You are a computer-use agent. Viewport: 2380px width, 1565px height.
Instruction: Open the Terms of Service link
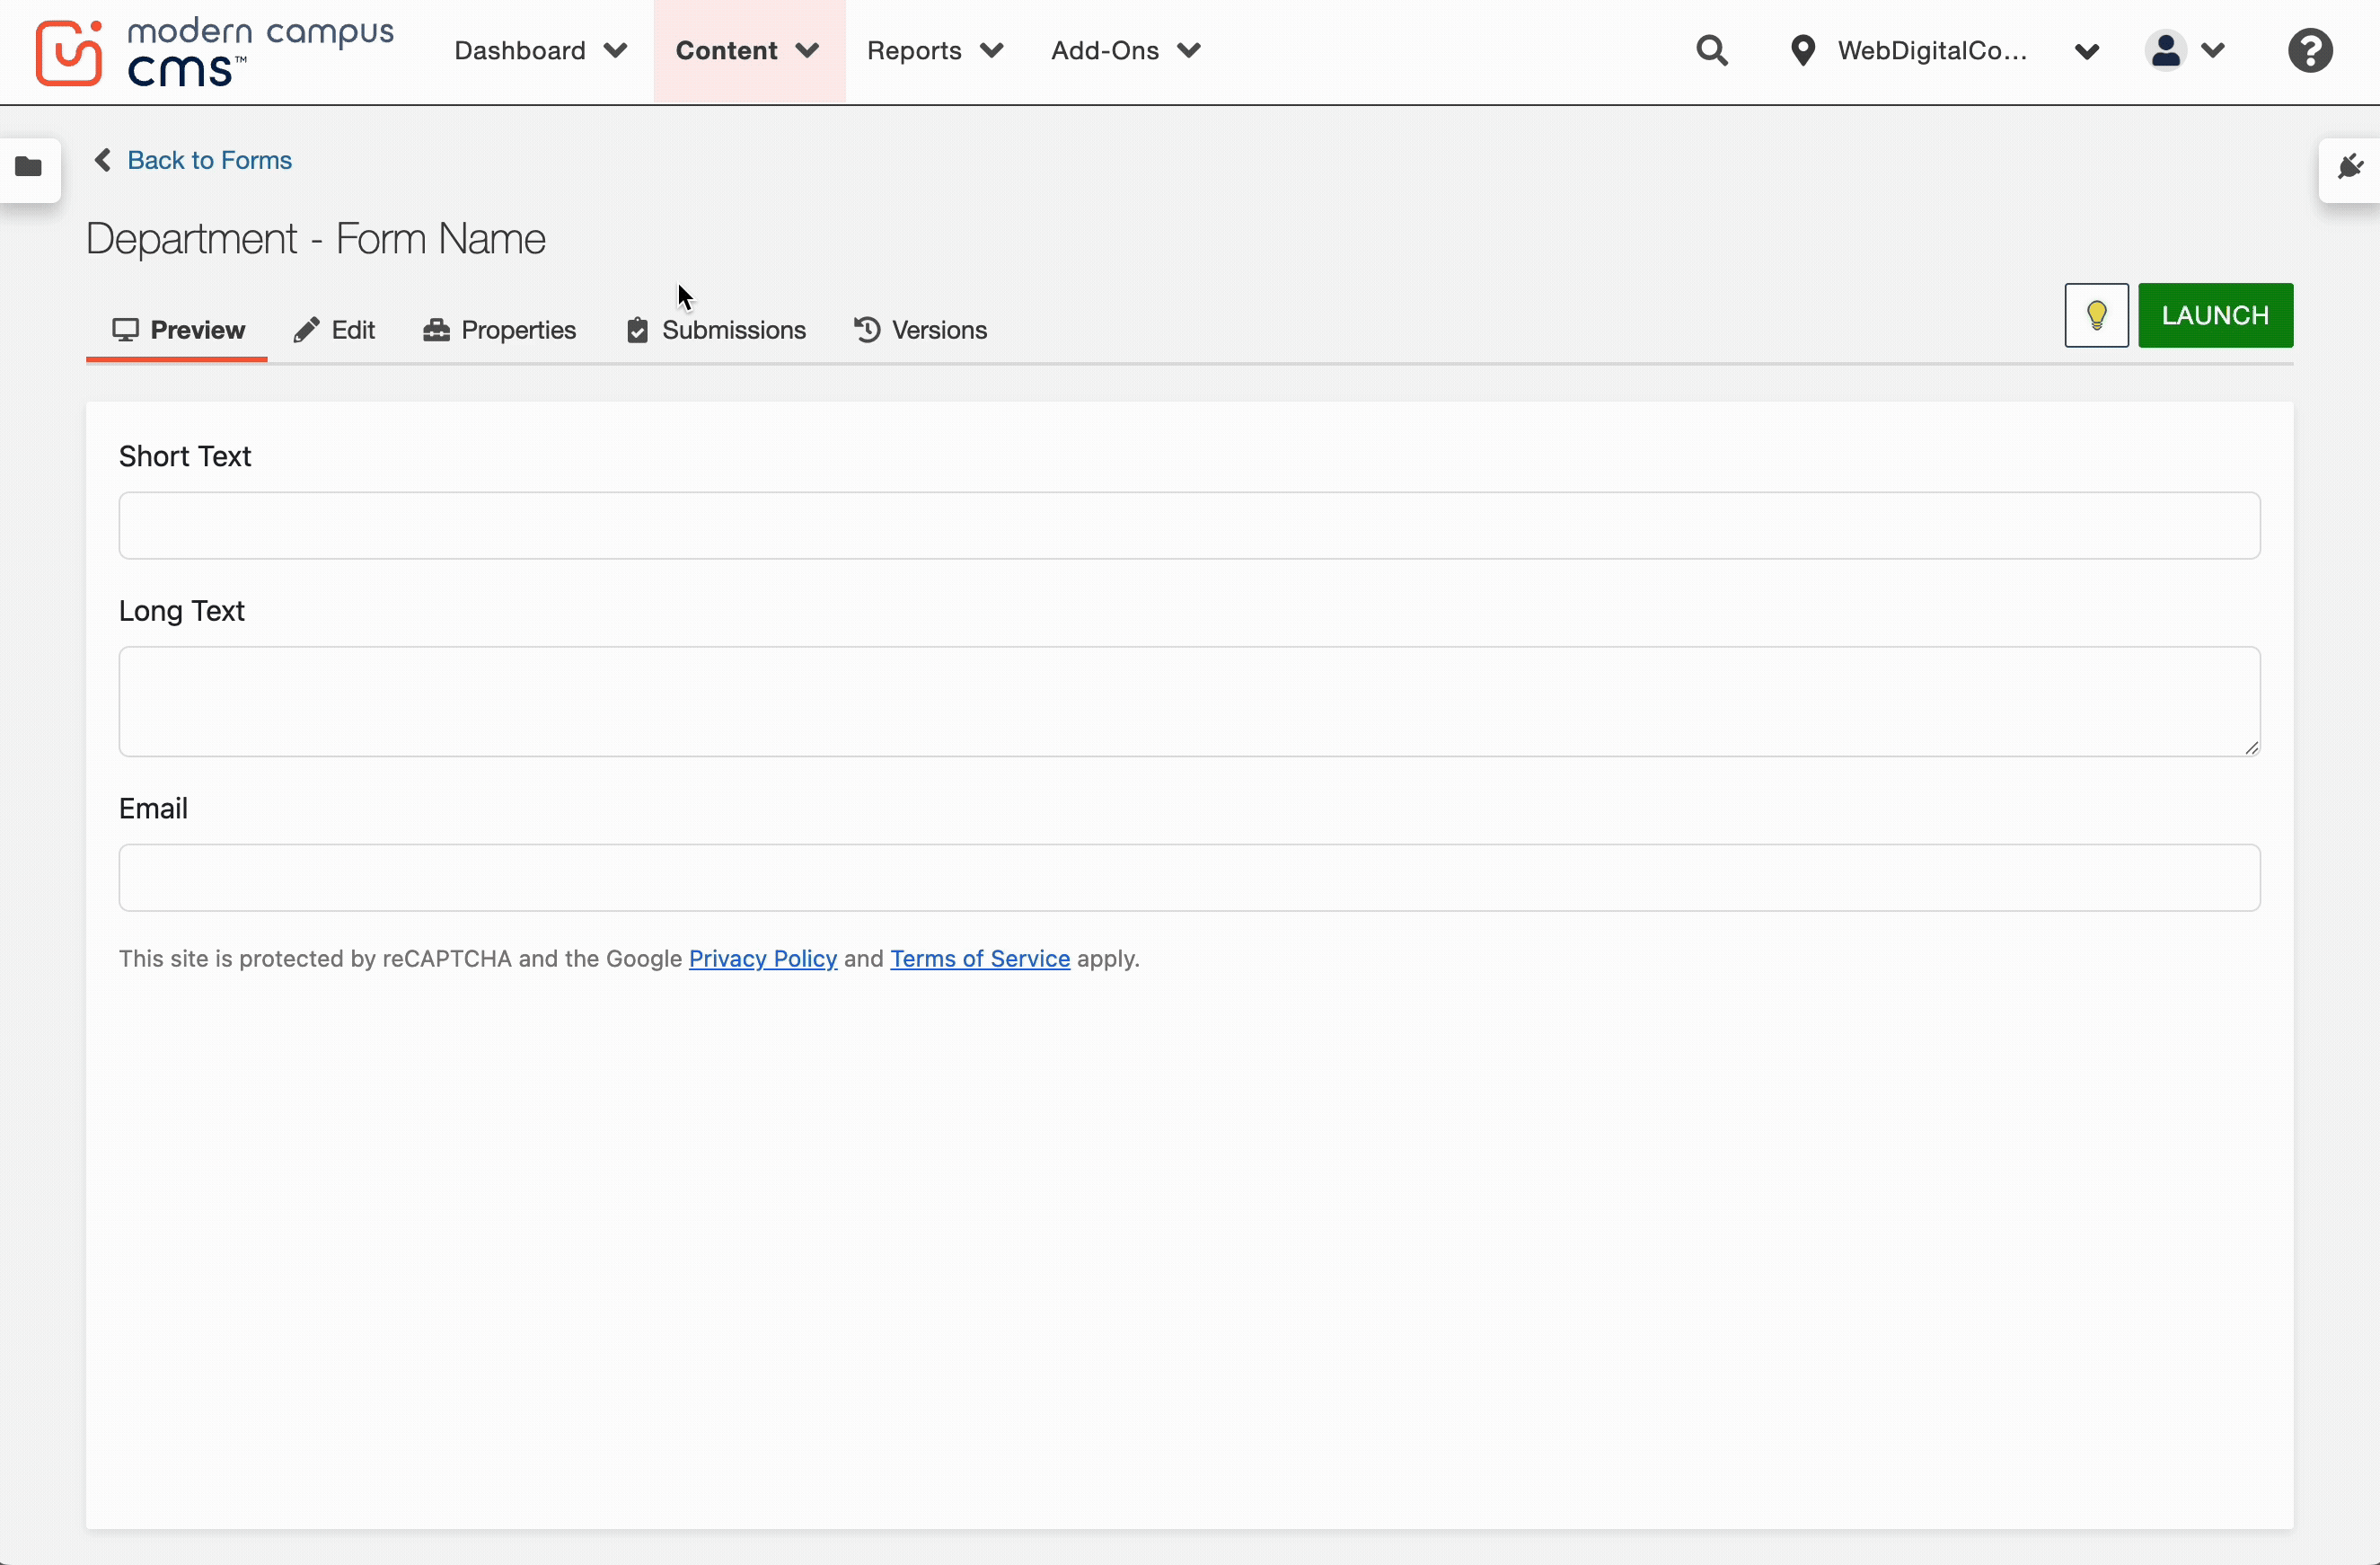[x=979, y=958]
